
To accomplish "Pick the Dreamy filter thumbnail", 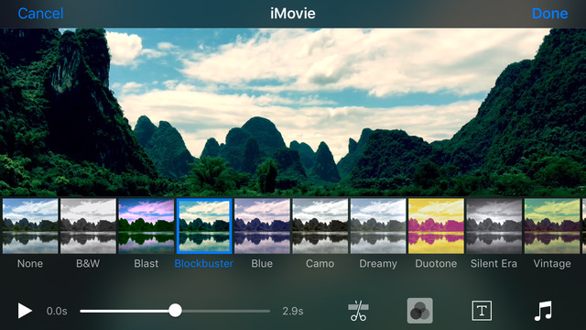I will click(378, 226).
